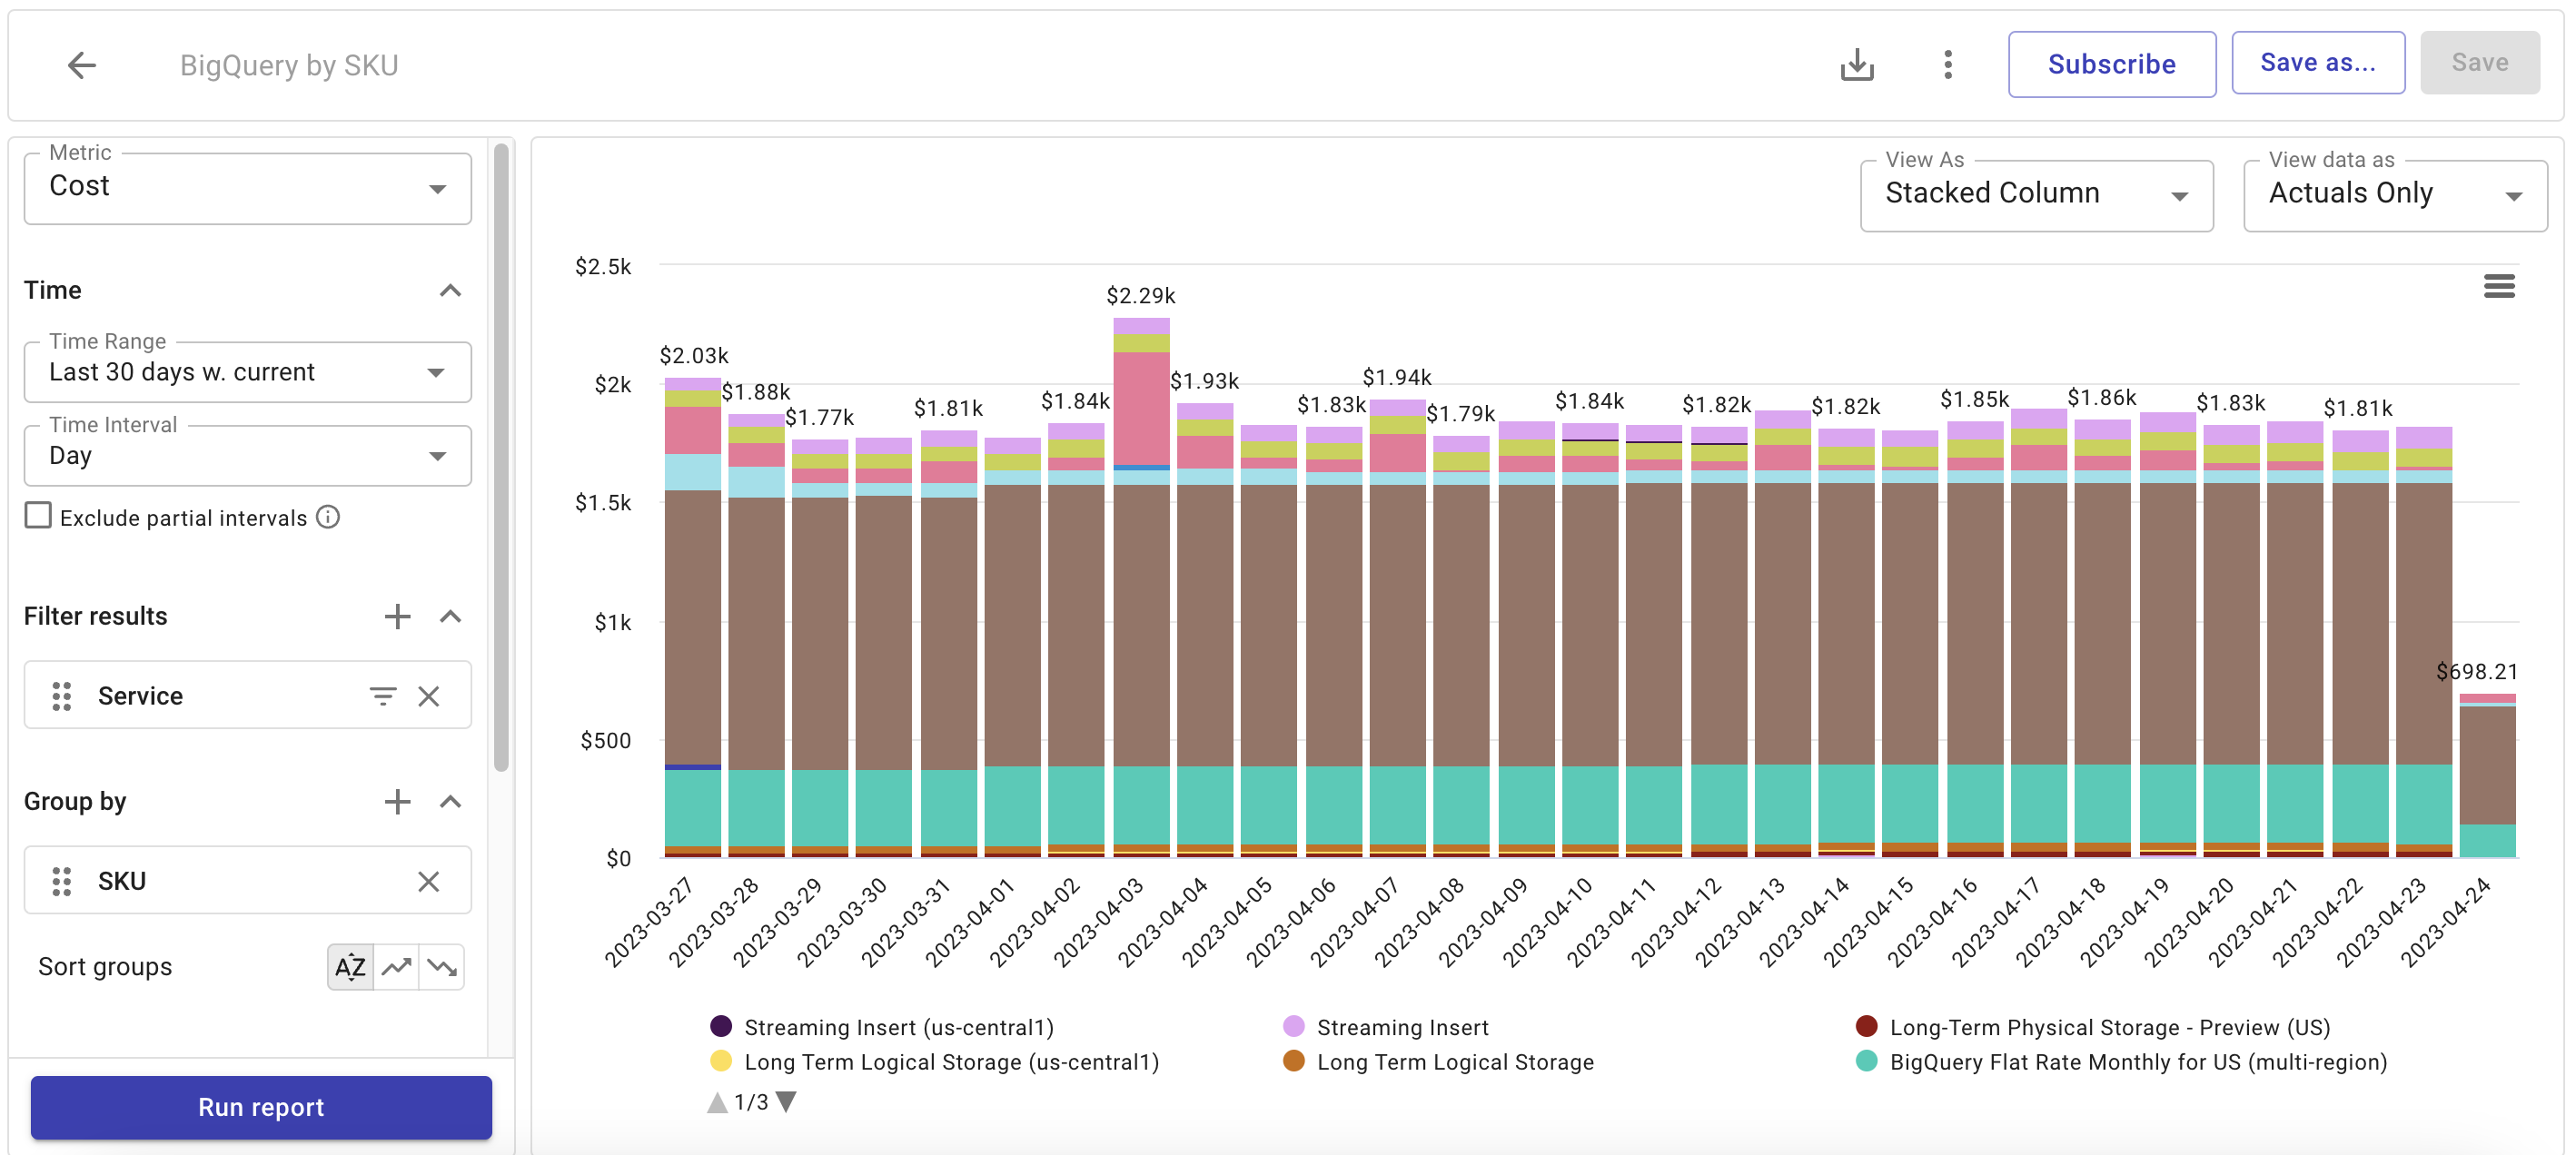This screenshot has width=2576, height=1155.
Task: Open the View As Stacked Column dropdown
Action: coord(2182,196)
